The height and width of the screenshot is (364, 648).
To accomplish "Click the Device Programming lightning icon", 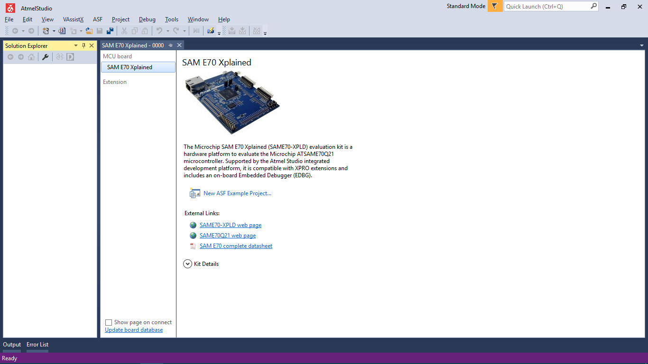I will (211, 31).
